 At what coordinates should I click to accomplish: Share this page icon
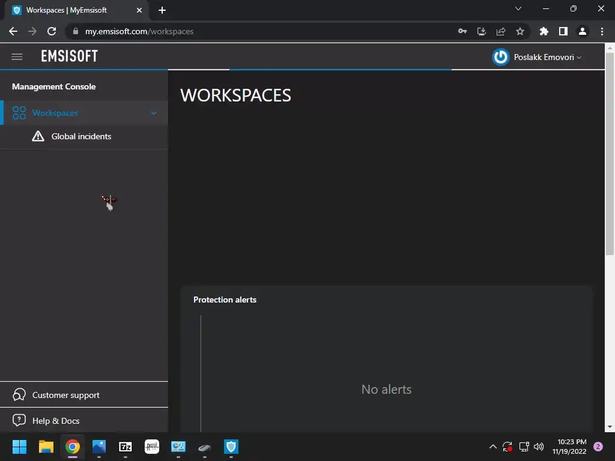pos(501,31)
